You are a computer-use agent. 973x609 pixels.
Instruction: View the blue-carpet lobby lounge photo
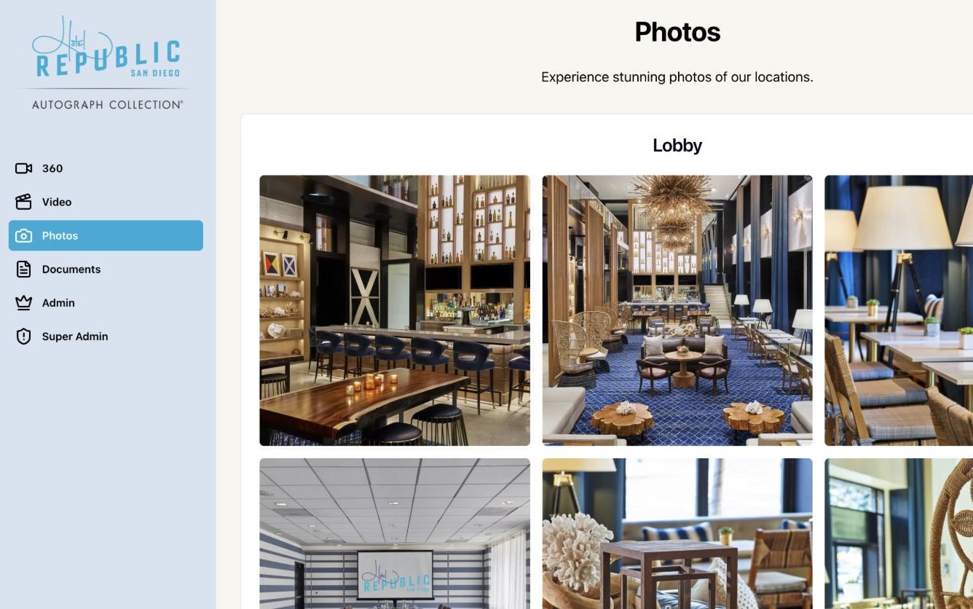pos(677,310)
